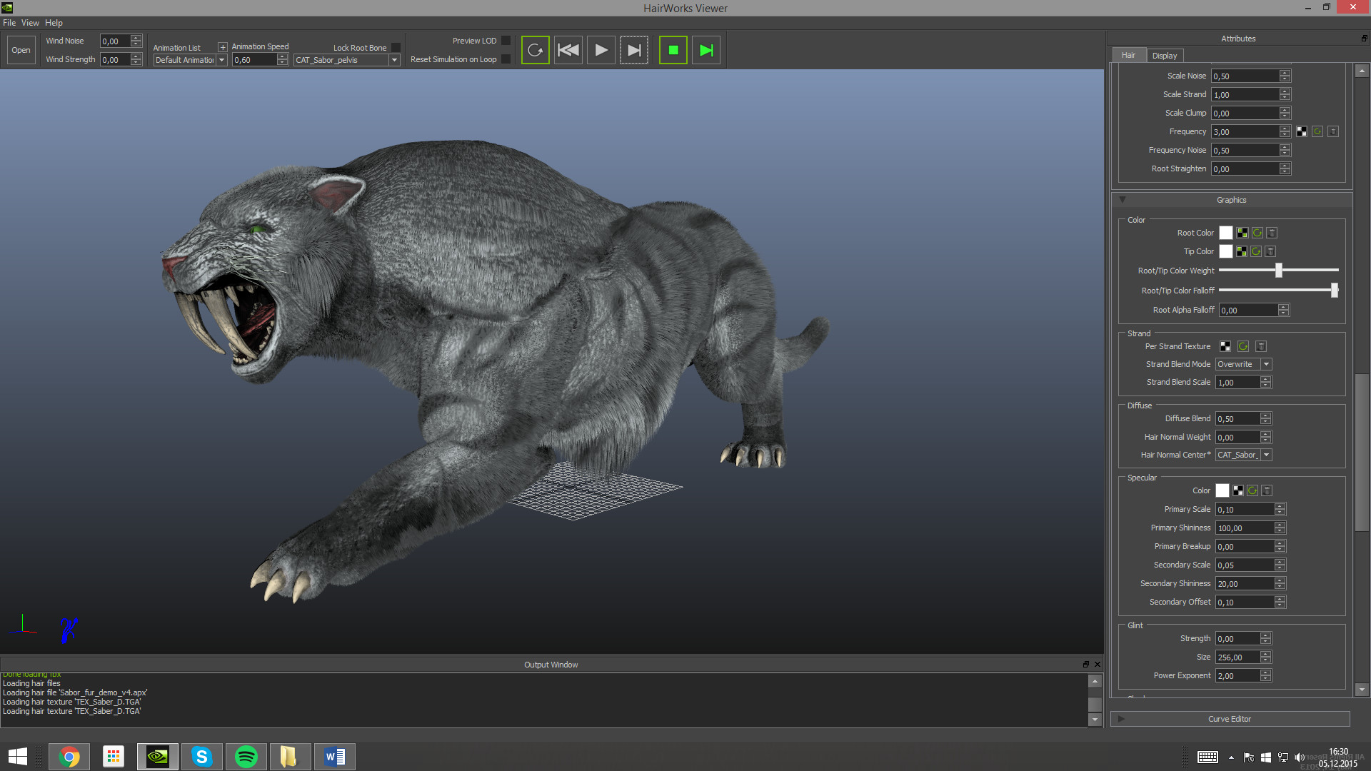Click the Animation List plus icon
The image size is (1371, 771).
(x=223, y=48)
